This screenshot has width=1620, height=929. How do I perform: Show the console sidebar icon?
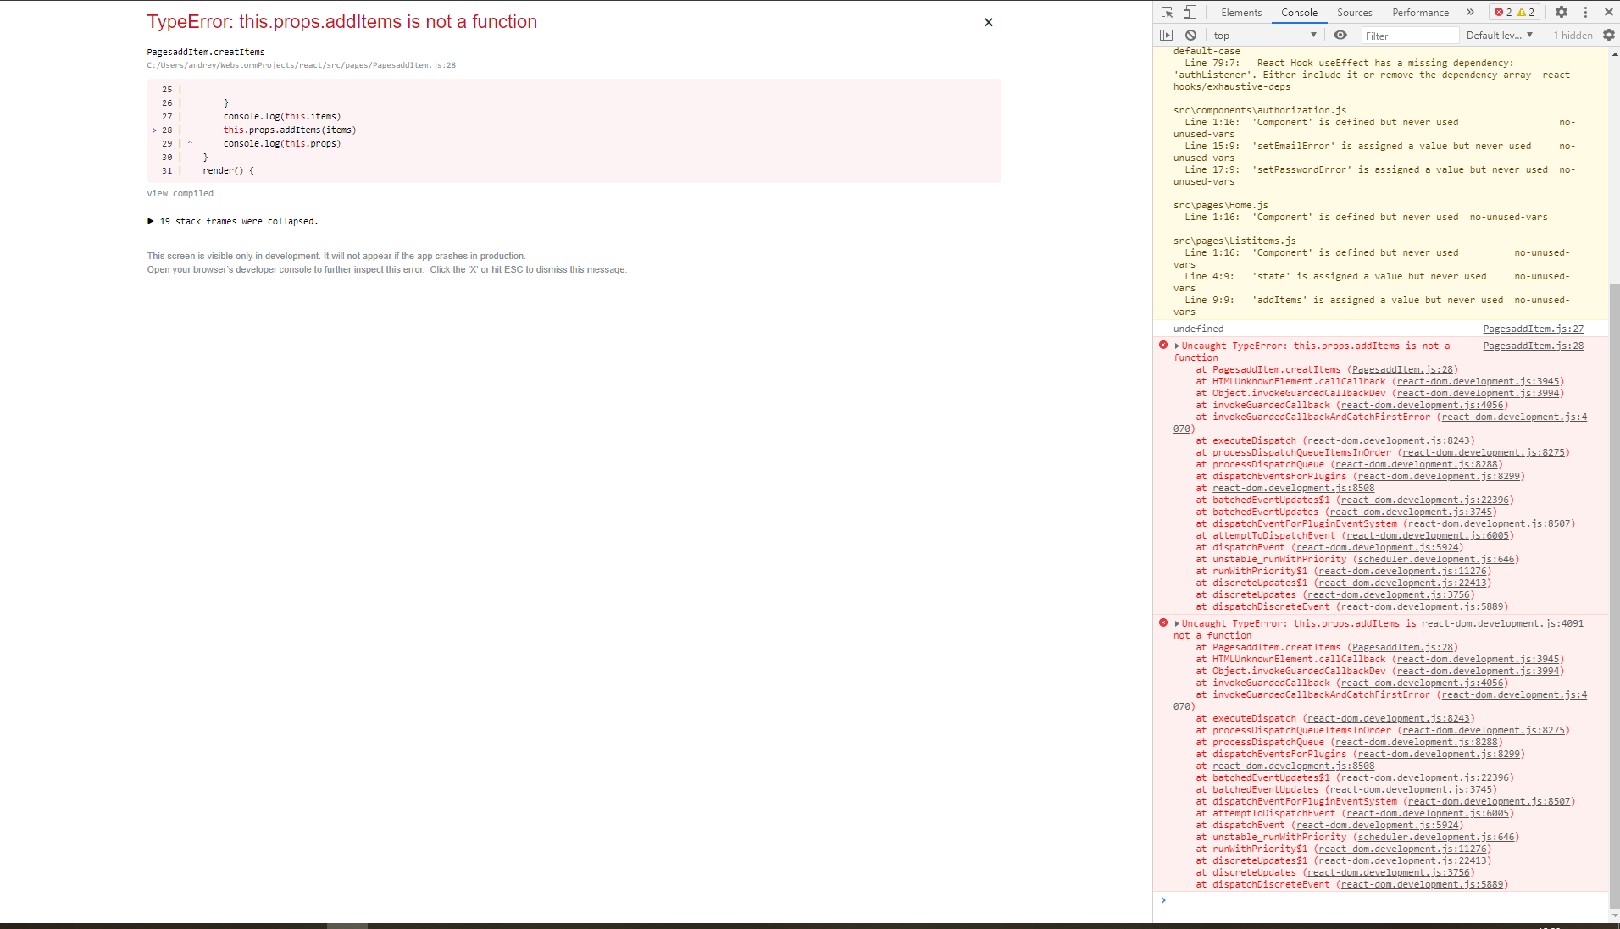point(1167,35)
